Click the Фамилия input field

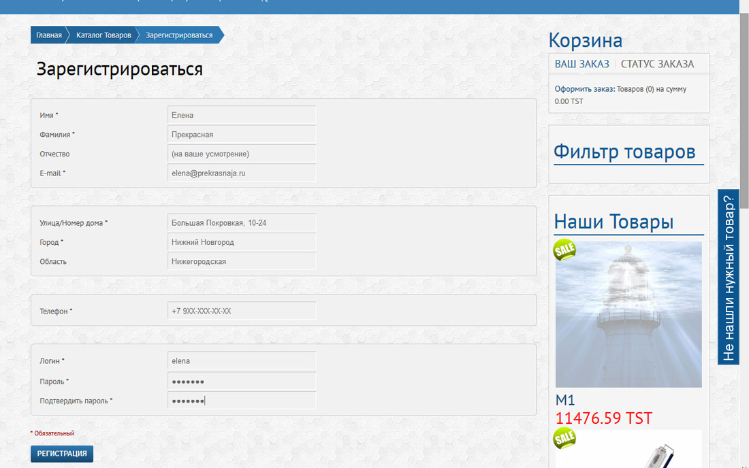coord(242,135)
